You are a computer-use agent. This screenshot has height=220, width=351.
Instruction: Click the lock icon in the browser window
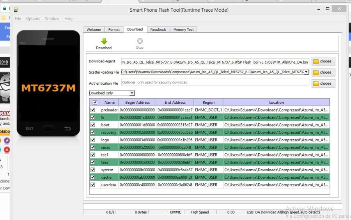tap(4, 9)
